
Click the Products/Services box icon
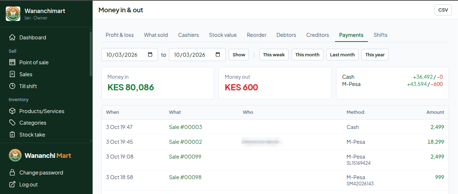12,111
